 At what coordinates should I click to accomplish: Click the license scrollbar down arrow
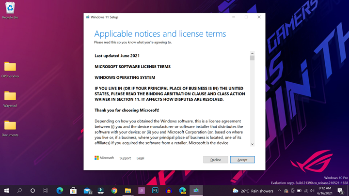[252, 144]
